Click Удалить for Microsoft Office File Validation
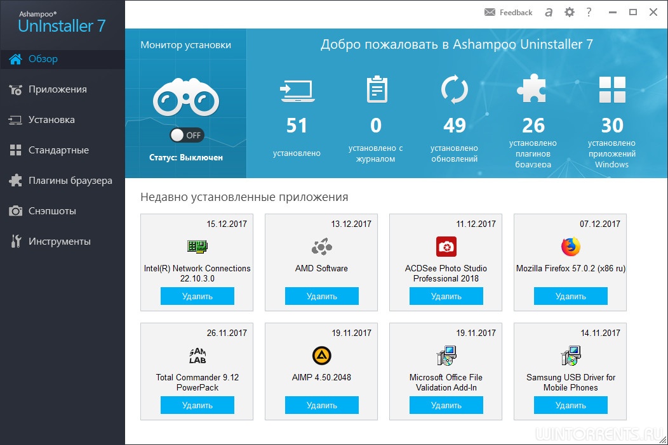Image resolution: width=668 pixels, height=445 pixels. (446, 405)
